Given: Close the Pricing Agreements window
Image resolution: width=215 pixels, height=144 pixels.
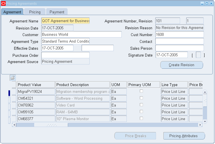Looking at the screenshot, I should pos(211,3).
